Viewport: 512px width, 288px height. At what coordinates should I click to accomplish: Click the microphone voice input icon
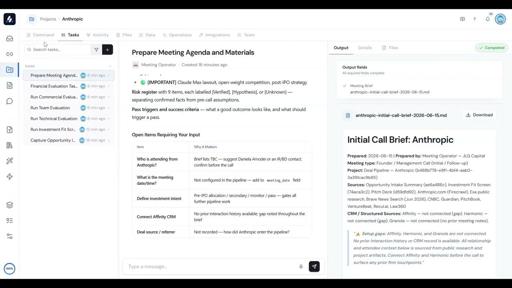[x=301, y=266]
